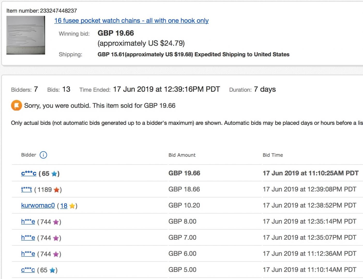The width and height of the screenshot is (363, 279).
Task: Open bidder h***e in the GBP 8.00 row
Action: tap(28, 221)
